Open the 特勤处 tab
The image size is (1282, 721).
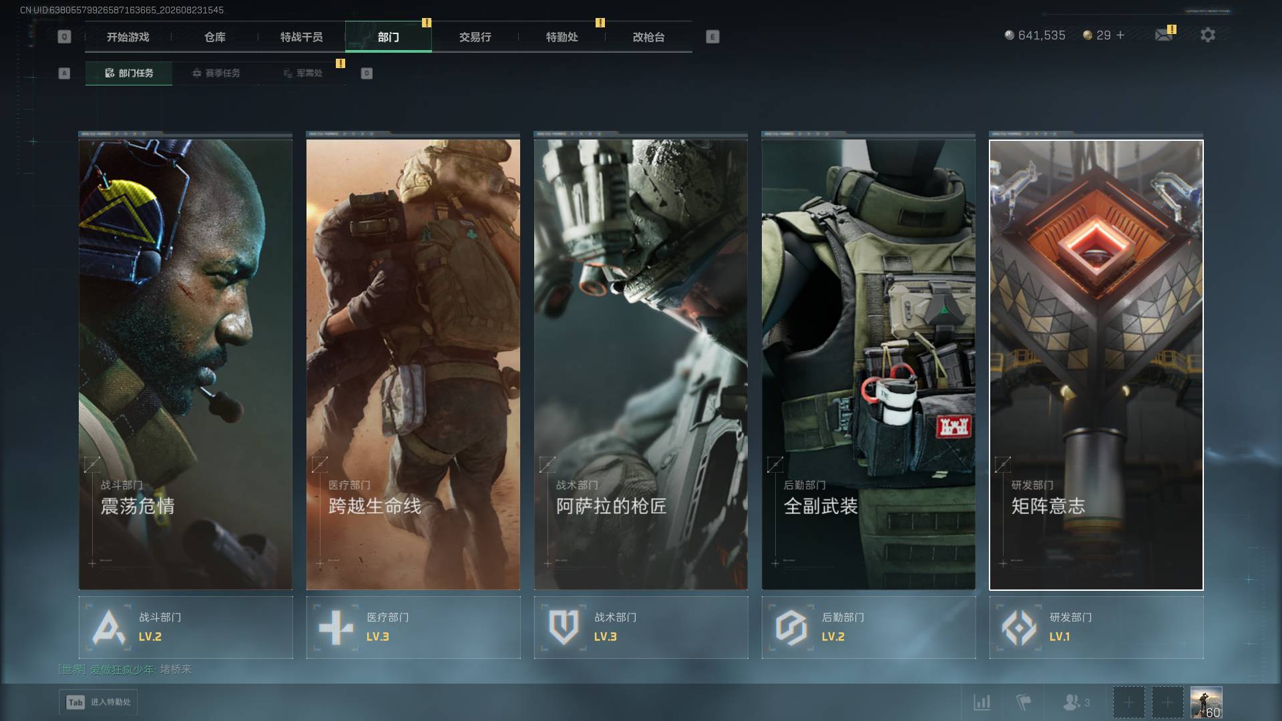tap(562, 37)
